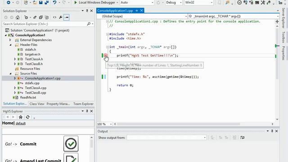288x162 pixels.
Task: Click the Amend Last Commit button
Action: coord(71,158)
